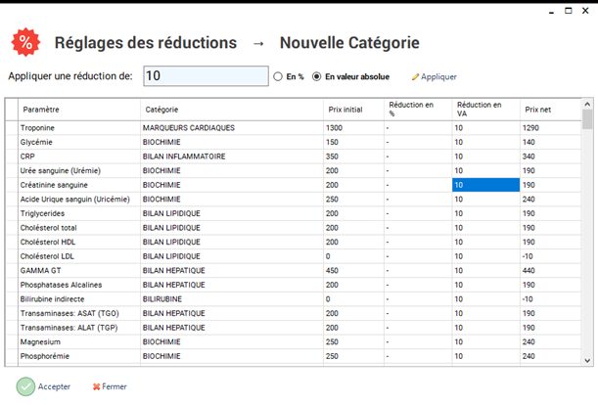Click the reduction amount input field
This screenshot has width=598, height=405.
(205, 76)
